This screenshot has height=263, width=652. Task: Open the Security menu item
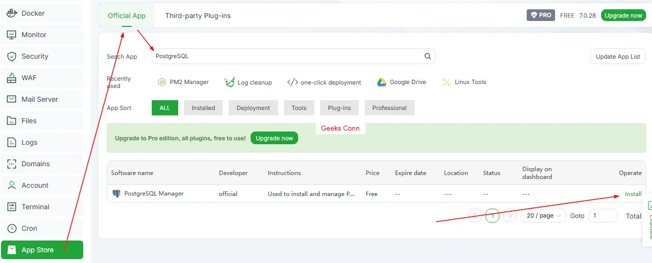pos(42,56)
